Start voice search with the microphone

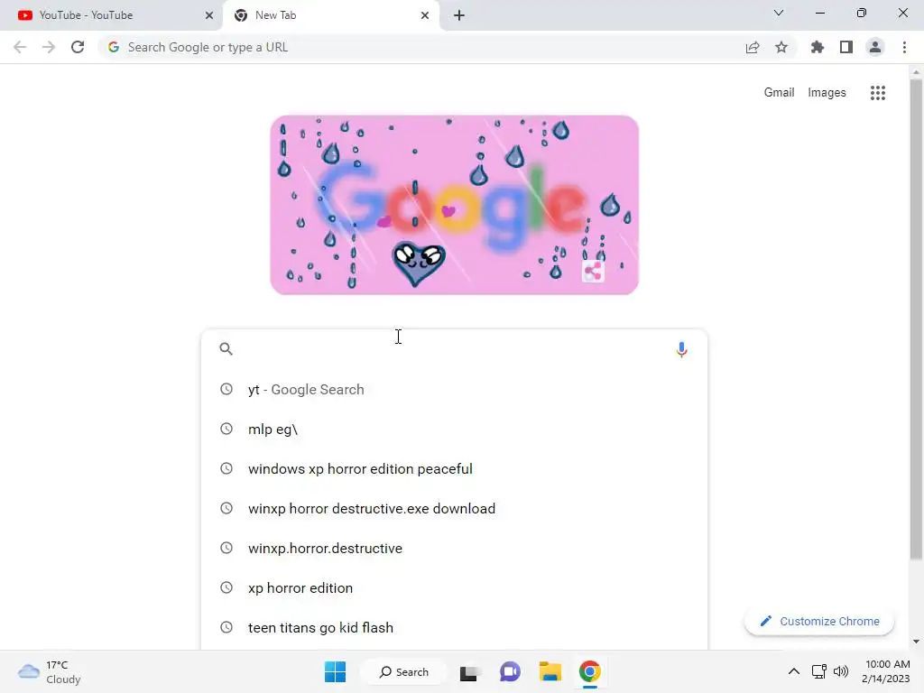pos(682,349)
